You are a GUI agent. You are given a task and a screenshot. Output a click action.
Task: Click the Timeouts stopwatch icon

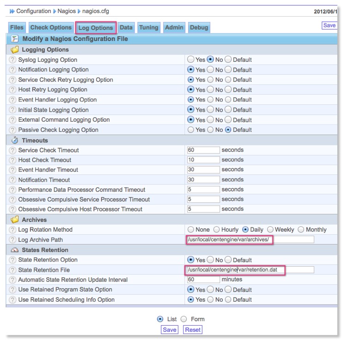[x=15, y=140]
